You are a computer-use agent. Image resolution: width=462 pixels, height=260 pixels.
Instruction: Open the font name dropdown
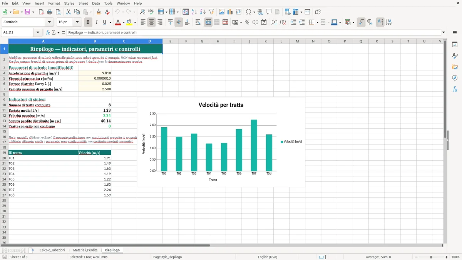[49, 22]
